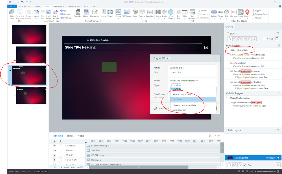Screen dimensions: 282x174
Task: Switch to the HOME ribbon tab
Action: point(38,6)
